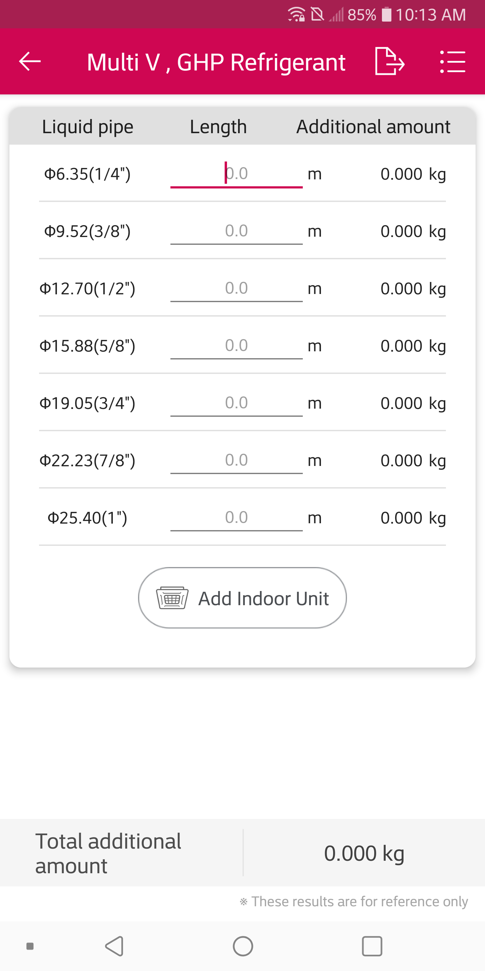Tap the Additional amount column header
Screen dimensions: 485x971
373,127
